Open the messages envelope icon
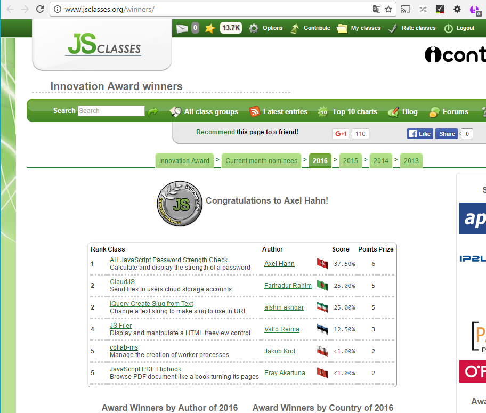The height and width of the screenshot is (413, 486). tap(182, 28)
